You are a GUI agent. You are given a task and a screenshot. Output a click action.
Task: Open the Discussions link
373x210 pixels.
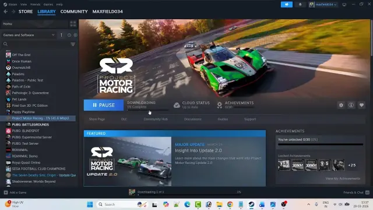[x=193, y=119]
